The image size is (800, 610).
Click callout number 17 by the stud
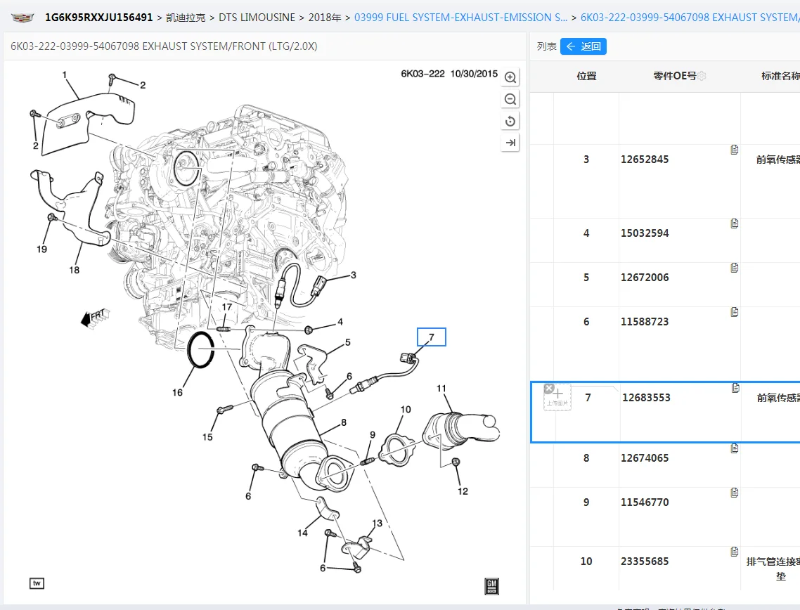click(x=226, y=307)
